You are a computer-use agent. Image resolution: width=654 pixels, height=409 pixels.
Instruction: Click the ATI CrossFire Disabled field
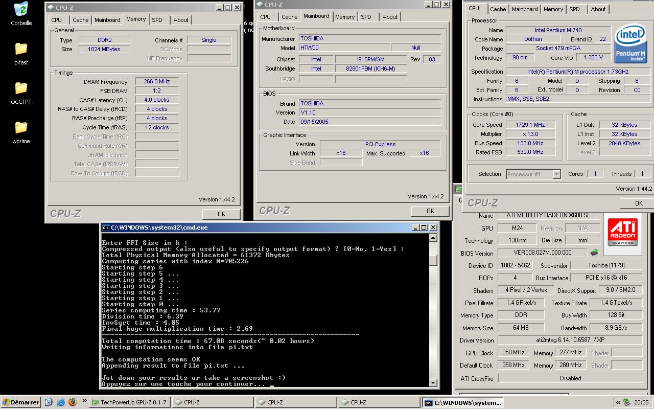(570, 378)
